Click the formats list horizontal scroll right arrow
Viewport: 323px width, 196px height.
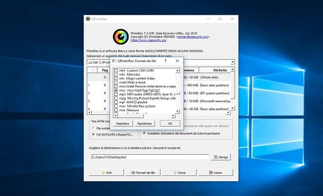[x=173, y=115]
